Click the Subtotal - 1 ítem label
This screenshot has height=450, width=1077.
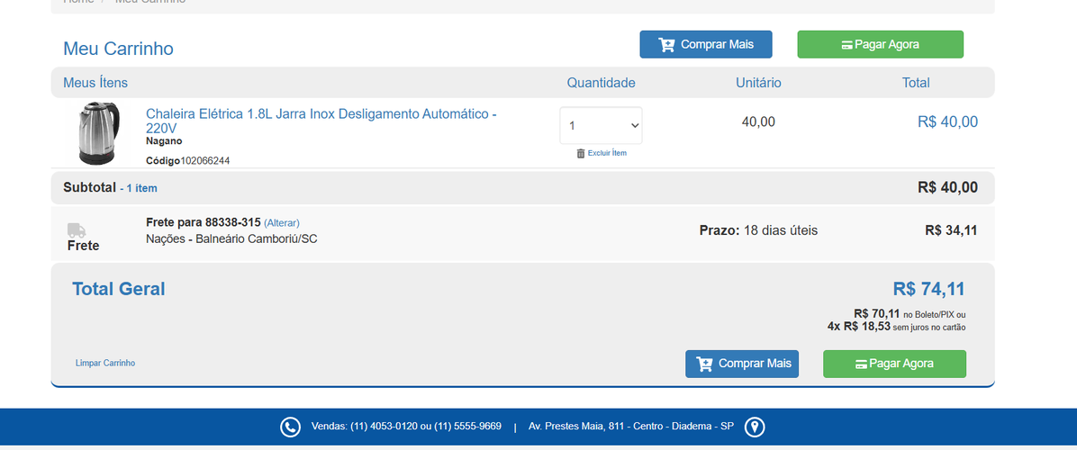click(110, 187)
